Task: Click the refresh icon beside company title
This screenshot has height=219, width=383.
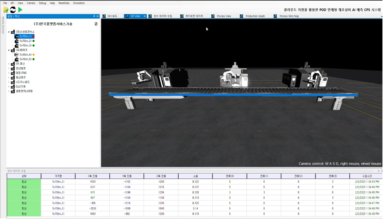Action: coord(96,24)
